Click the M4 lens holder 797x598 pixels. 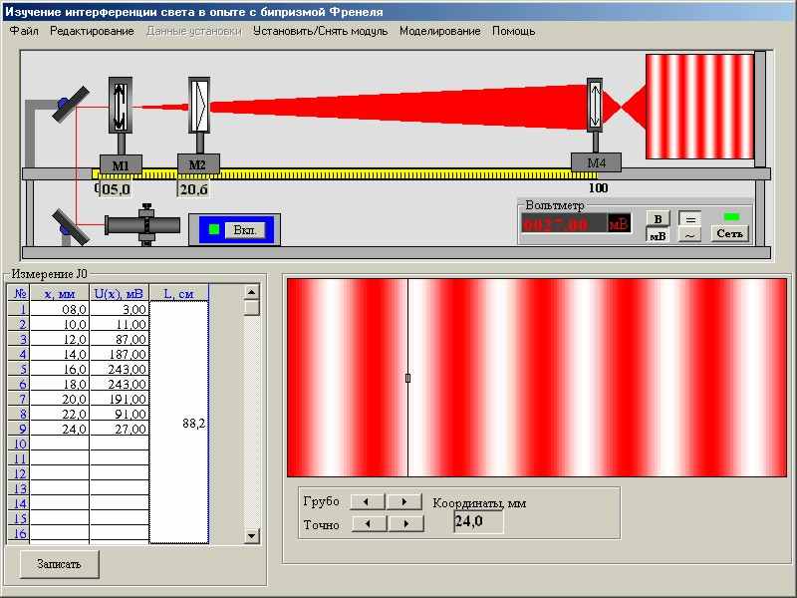pos(595,105)
